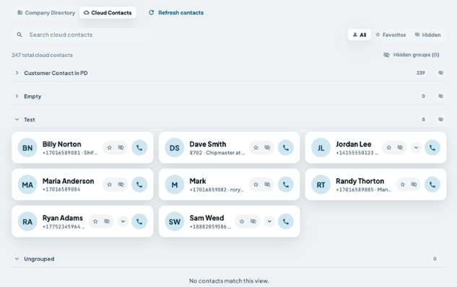The image size is (457, 287).
Task: Click the RT avatar of Randy Thorton
Action: [x=321, y=185]
